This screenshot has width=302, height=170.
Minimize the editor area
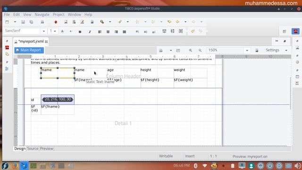(x=277, y=41)
